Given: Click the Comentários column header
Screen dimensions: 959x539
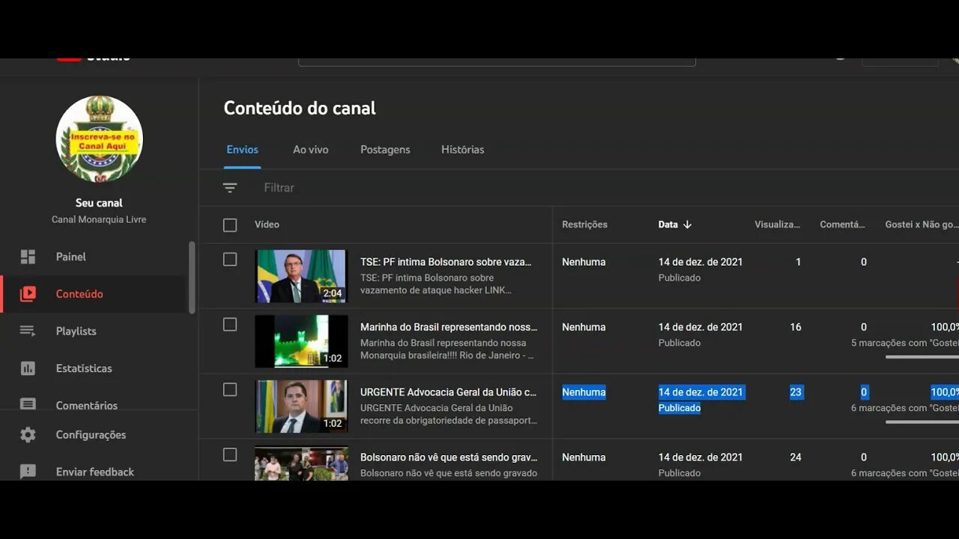Looking at the screenshot, I should point(843,225).
